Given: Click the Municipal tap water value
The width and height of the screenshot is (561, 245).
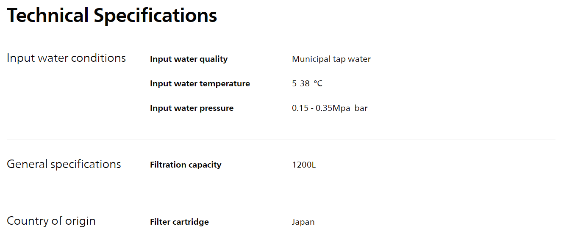Looking at the screenshot, I should 331,59.
